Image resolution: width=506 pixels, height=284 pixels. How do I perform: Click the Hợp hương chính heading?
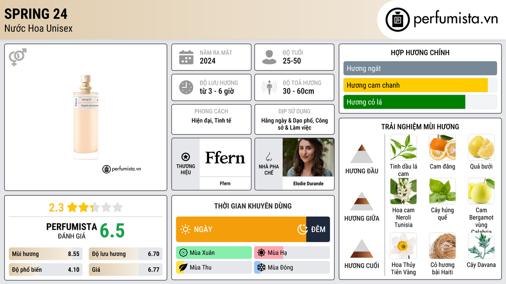[420, 52]
